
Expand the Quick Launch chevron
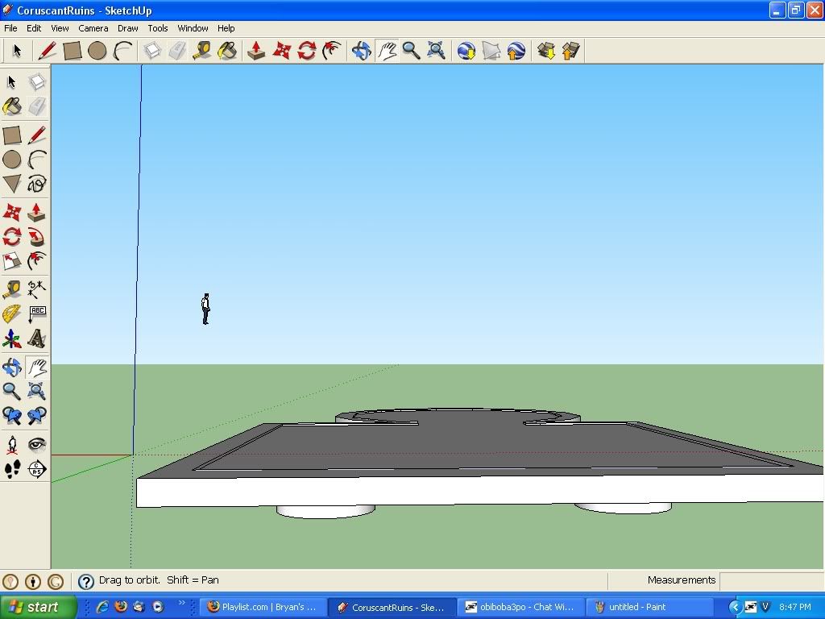pos(181,603)
